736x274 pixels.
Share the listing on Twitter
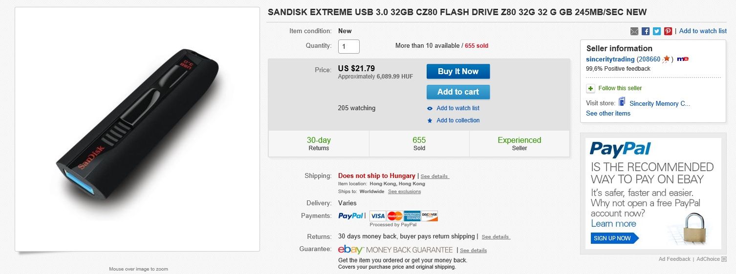click(657, 31)
